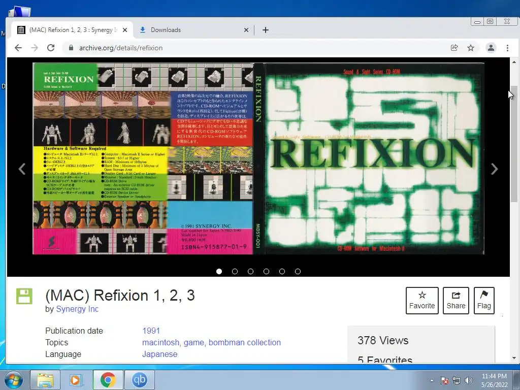Open Action Center flag icon

444,380
